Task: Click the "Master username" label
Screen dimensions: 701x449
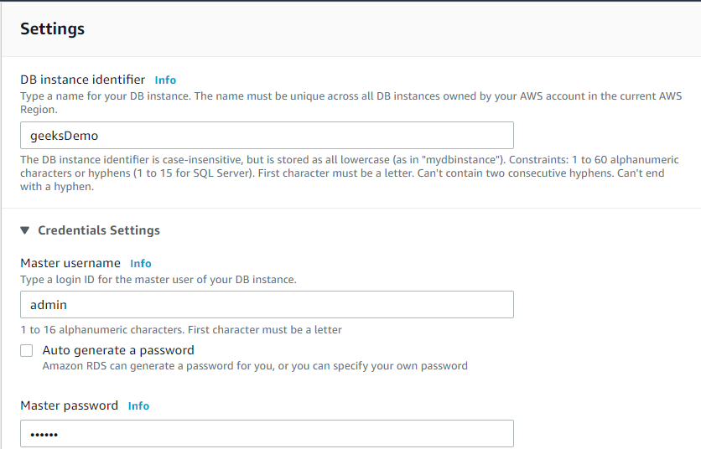Action: 70,263
